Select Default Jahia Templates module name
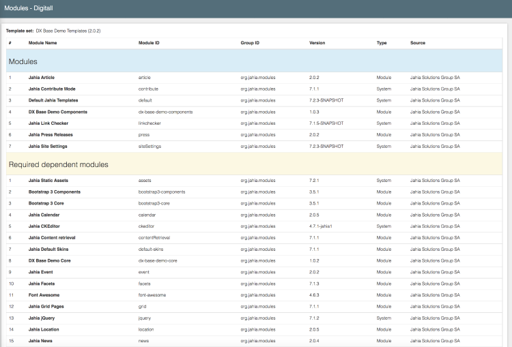The width and height of the screenshot is (512, 347). [53, 100]
